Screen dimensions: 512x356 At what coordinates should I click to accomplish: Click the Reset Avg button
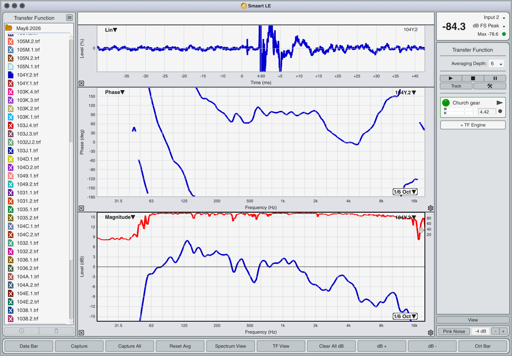pos(180,346)
